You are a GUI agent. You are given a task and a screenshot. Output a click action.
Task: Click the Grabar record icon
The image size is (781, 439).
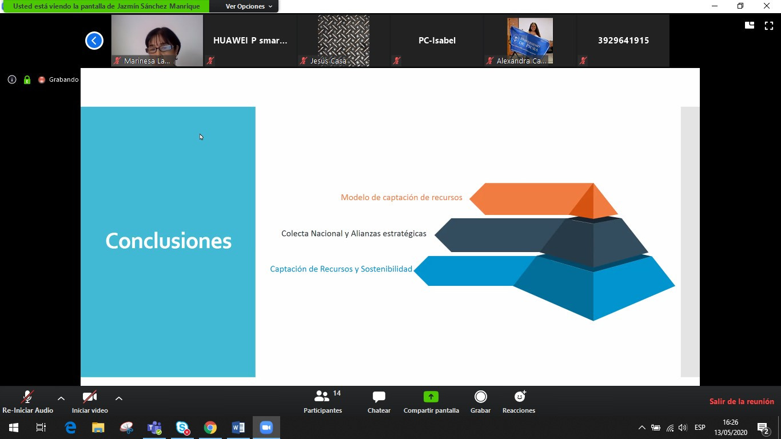click(x=480, y=397)
